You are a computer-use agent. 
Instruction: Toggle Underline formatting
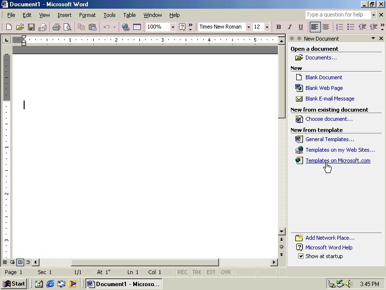point(301,27)
